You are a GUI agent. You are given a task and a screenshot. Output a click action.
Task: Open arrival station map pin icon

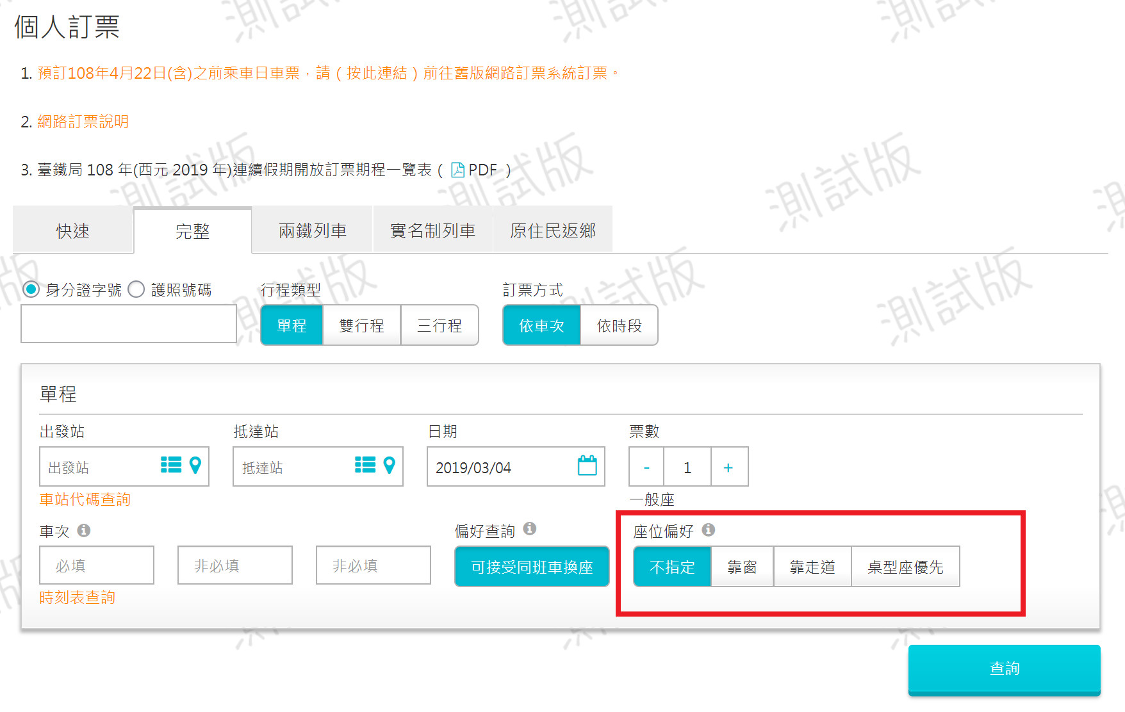coord(389,465)
